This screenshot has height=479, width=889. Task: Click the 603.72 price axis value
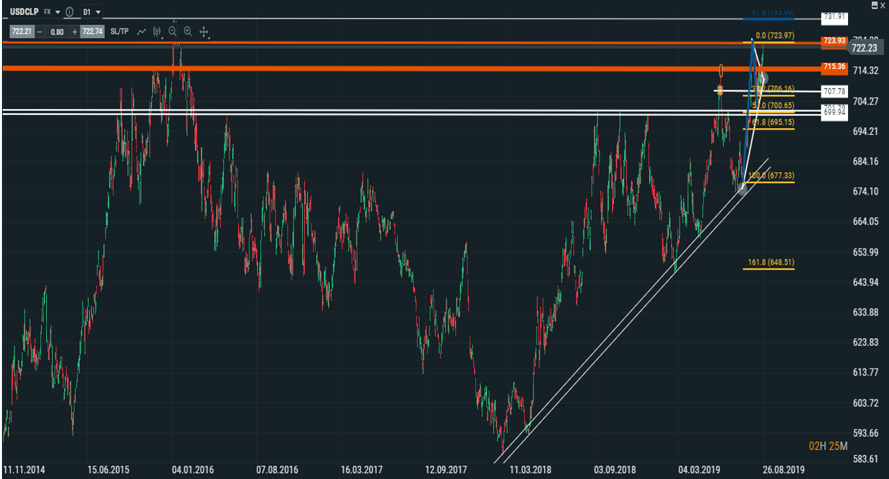pos(865,402)
